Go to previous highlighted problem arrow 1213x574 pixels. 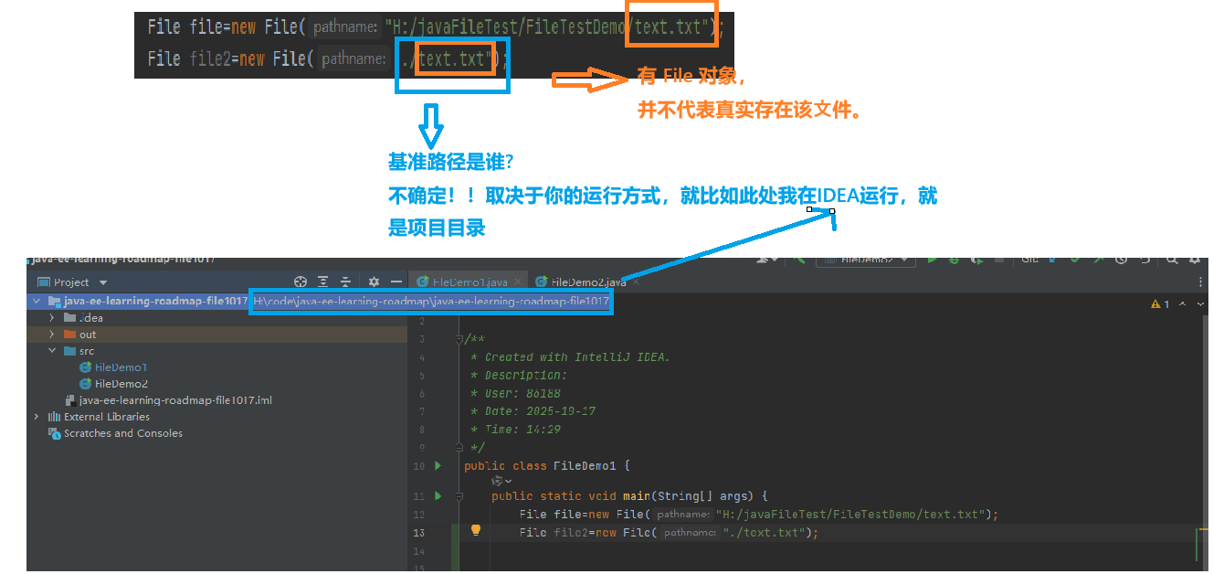(x=1183, y=304)
